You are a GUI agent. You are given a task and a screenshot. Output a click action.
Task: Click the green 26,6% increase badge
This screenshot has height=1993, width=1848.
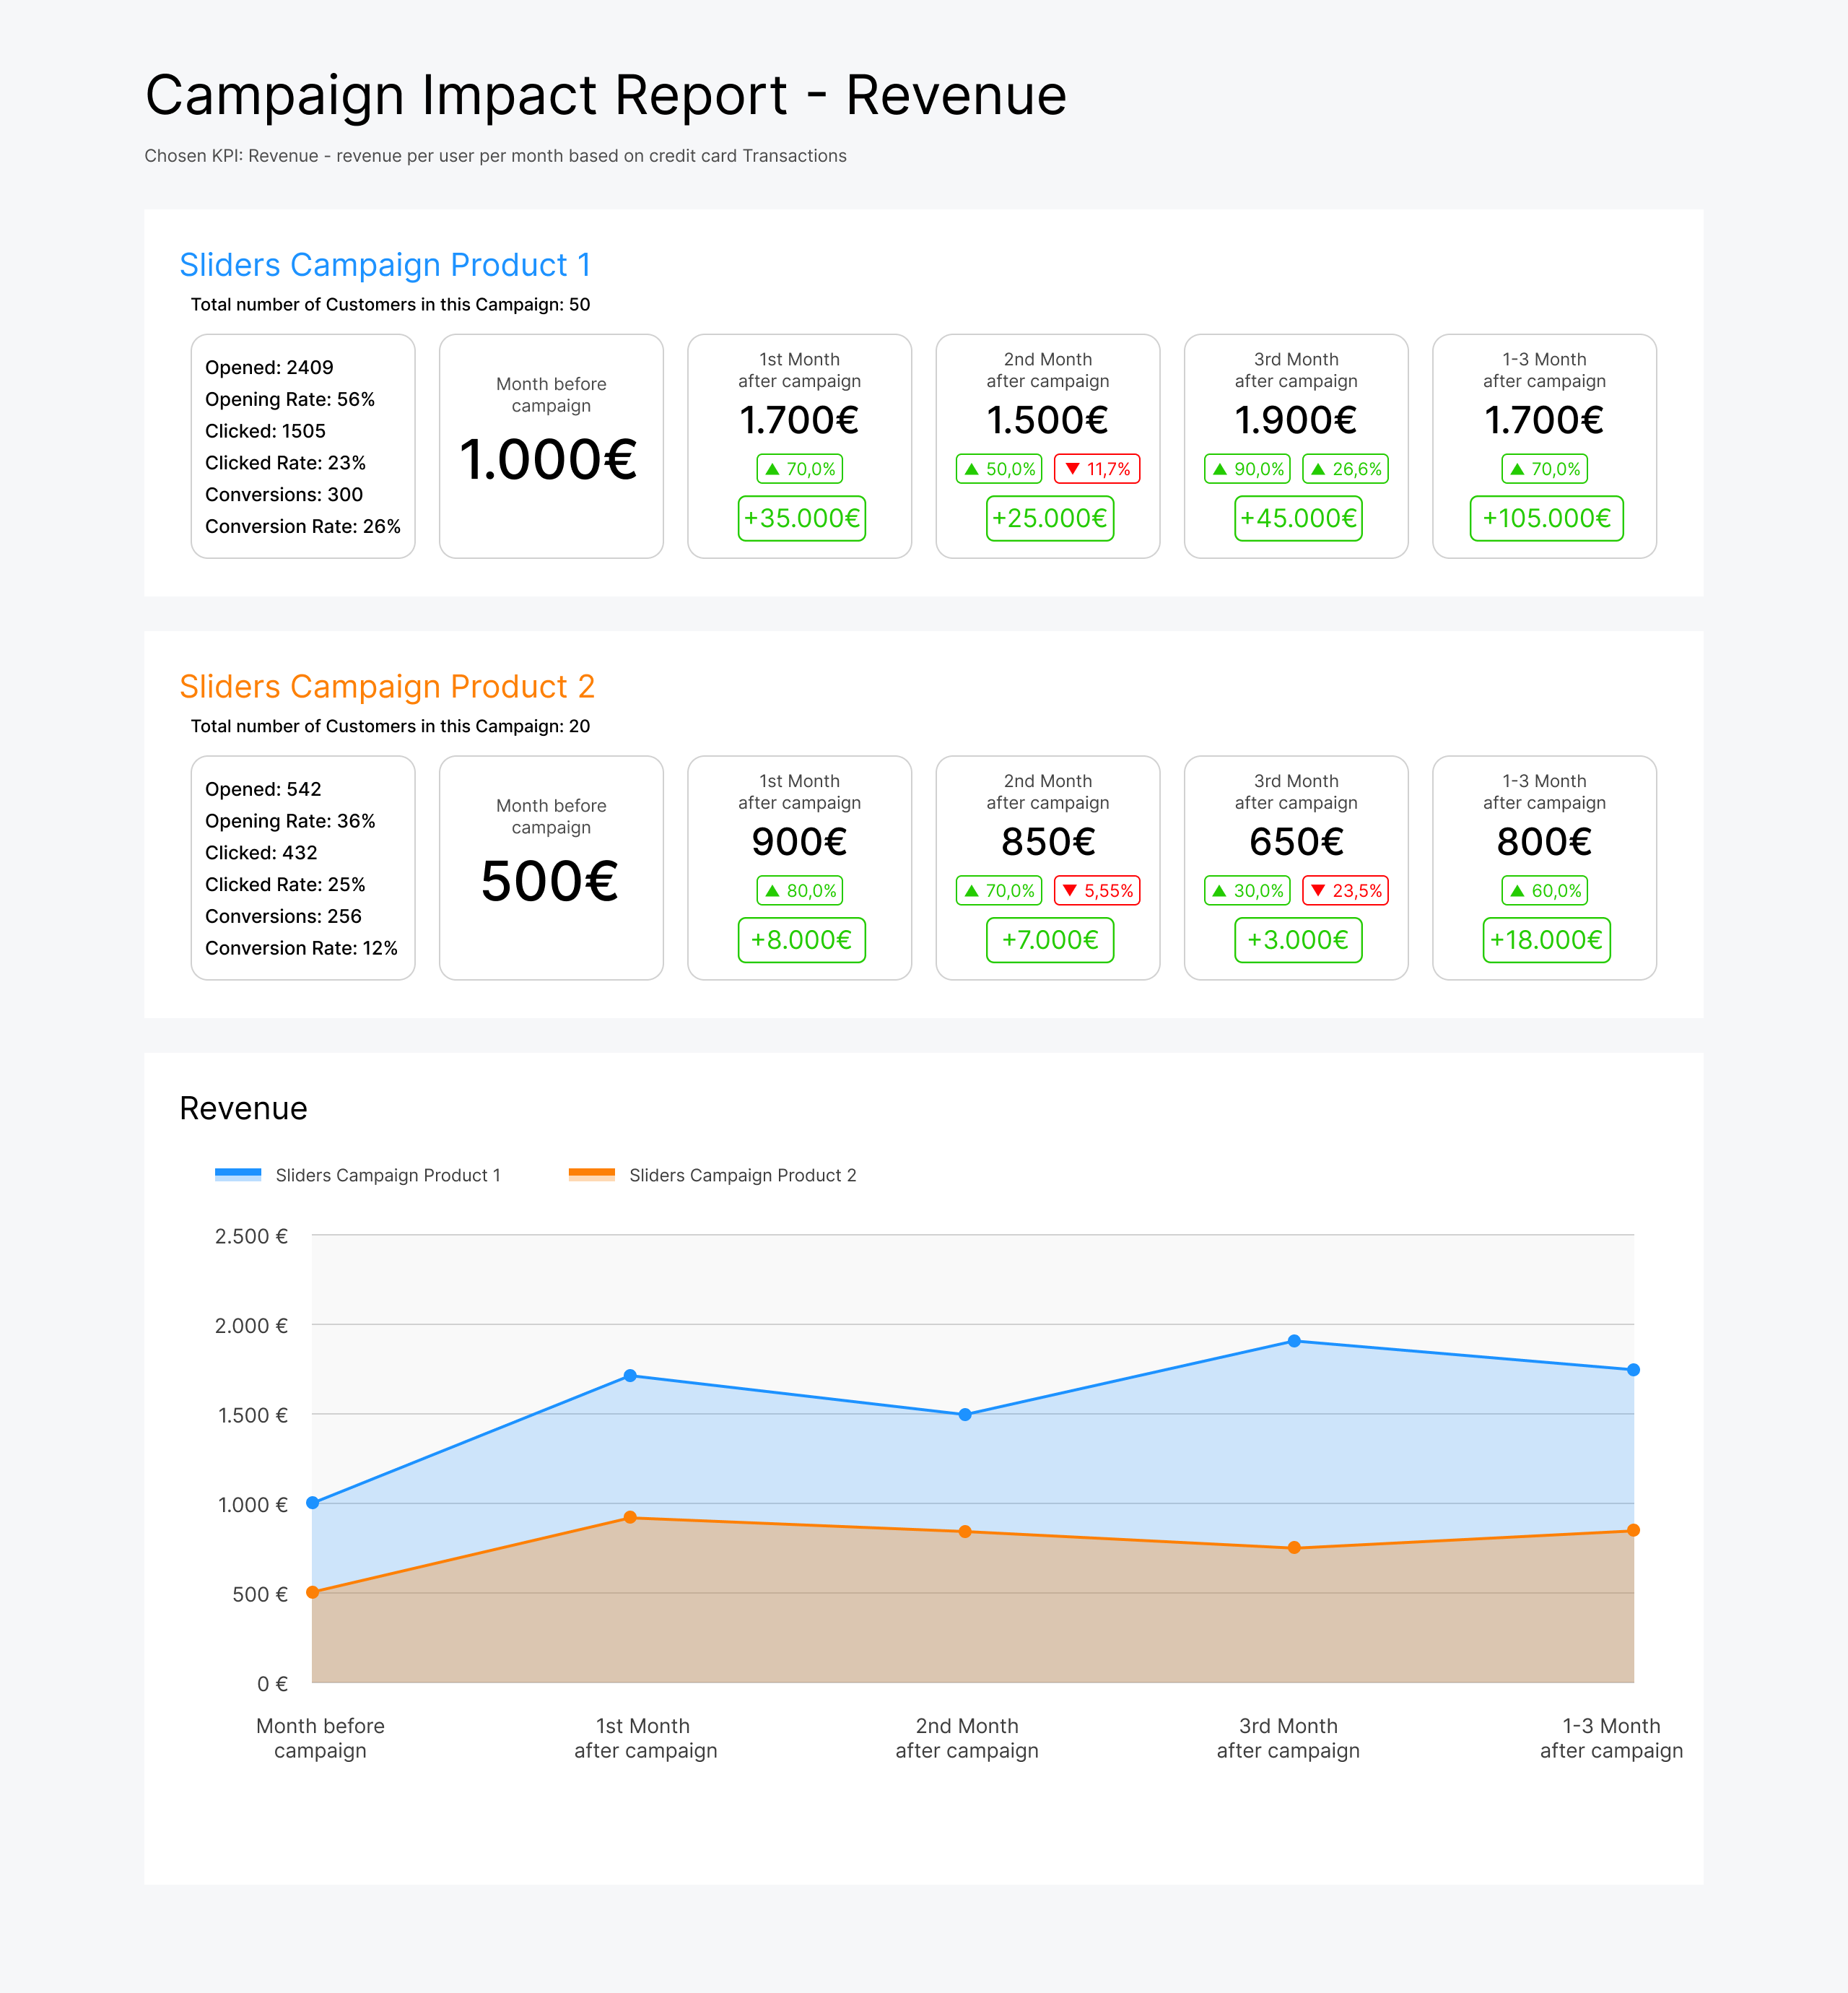[x=1345, y=469]
